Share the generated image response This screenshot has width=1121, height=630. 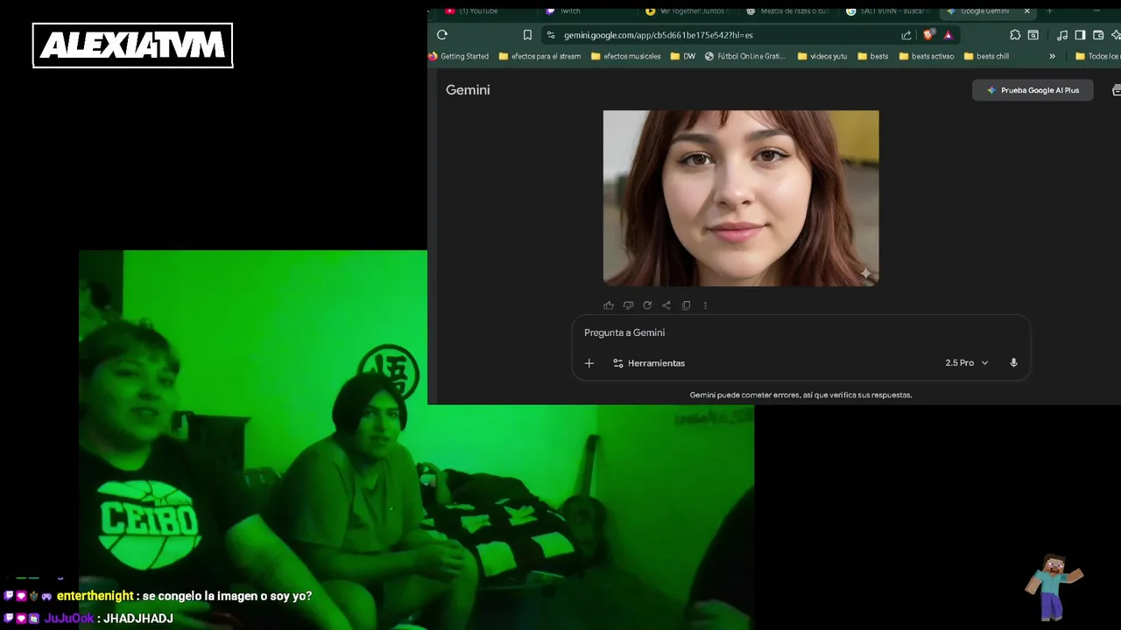point(666,305)
